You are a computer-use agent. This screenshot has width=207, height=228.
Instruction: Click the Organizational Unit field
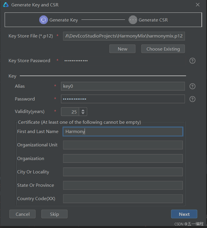click(123, 145)
